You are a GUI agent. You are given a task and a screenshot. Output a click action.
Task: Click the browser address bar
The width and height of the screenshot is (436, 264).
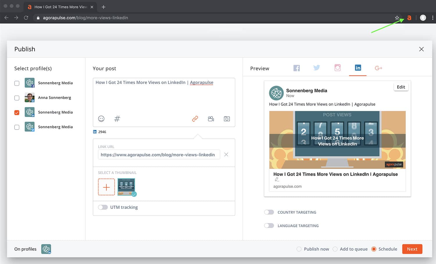(x=215, y=18)
